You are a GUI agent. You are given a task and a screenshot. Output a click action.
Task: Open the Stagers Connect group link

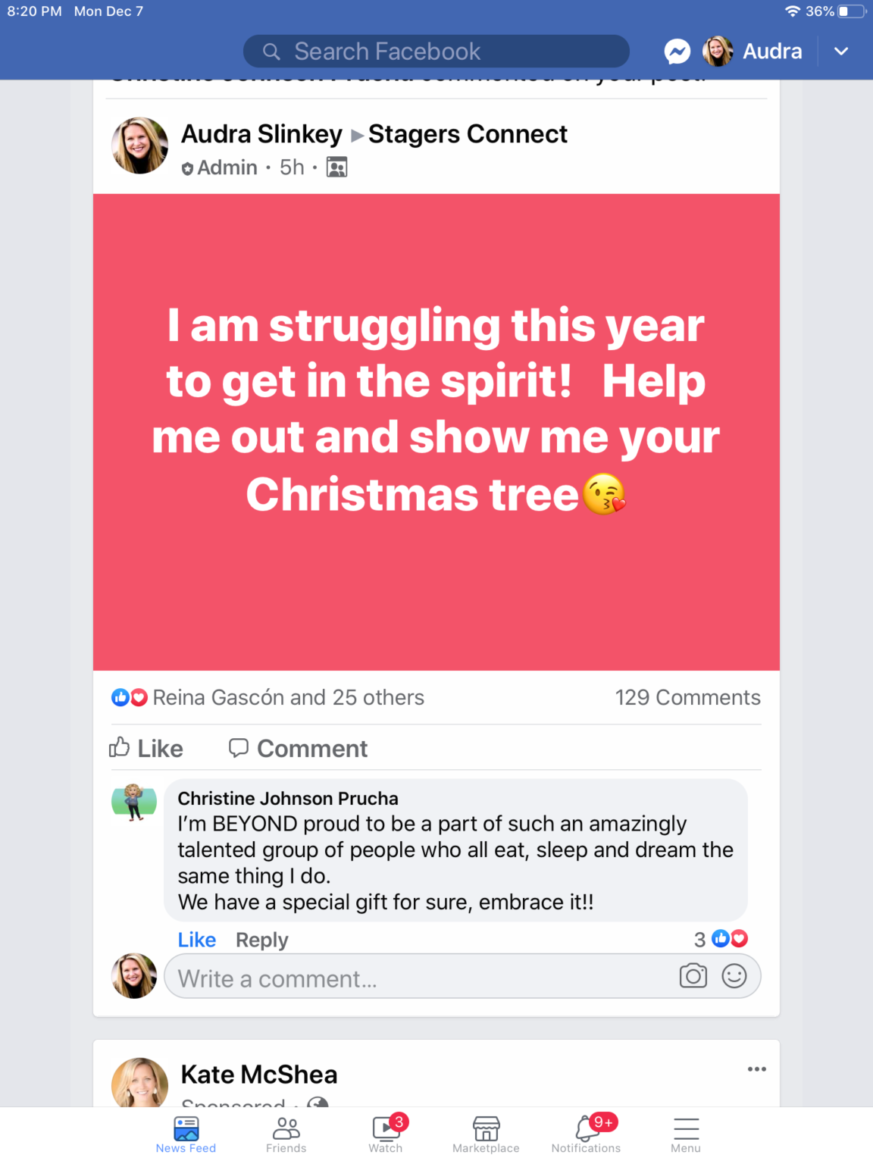pyautogui.click(x=468, y=134)
